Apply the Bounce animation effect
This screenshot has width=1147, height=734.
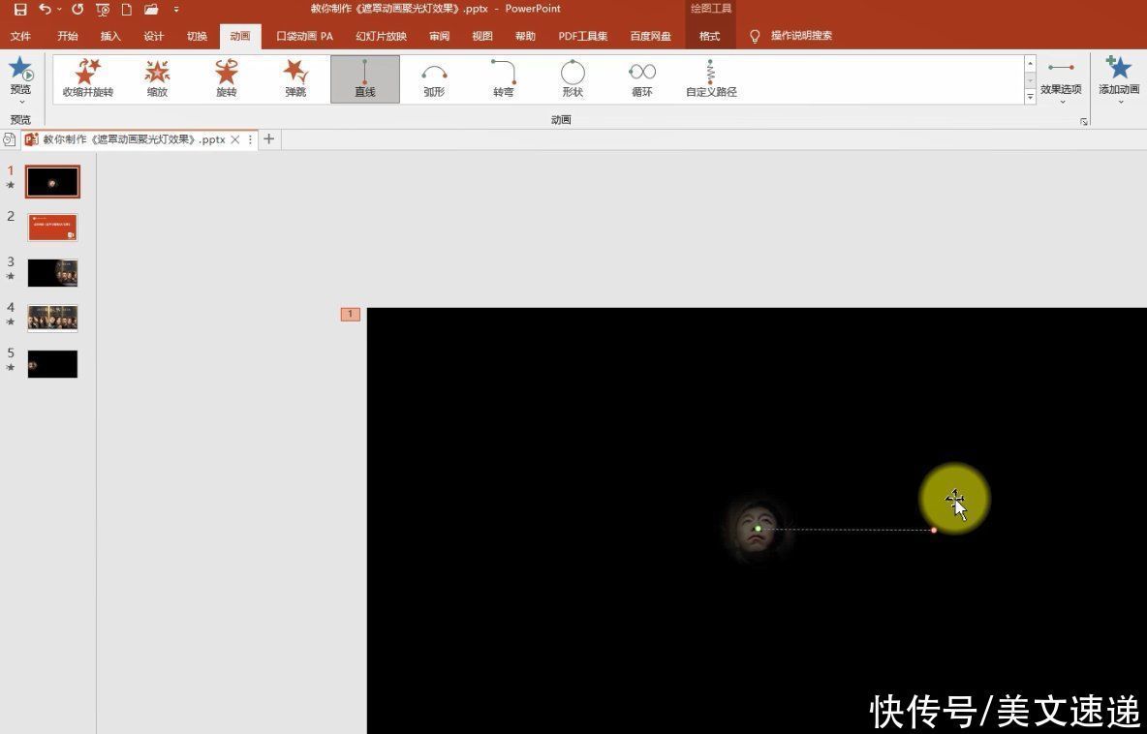pos(294,76)
